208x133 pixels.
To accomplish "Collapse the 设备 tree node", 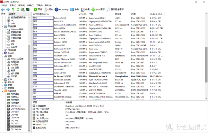I will point(2,56).
